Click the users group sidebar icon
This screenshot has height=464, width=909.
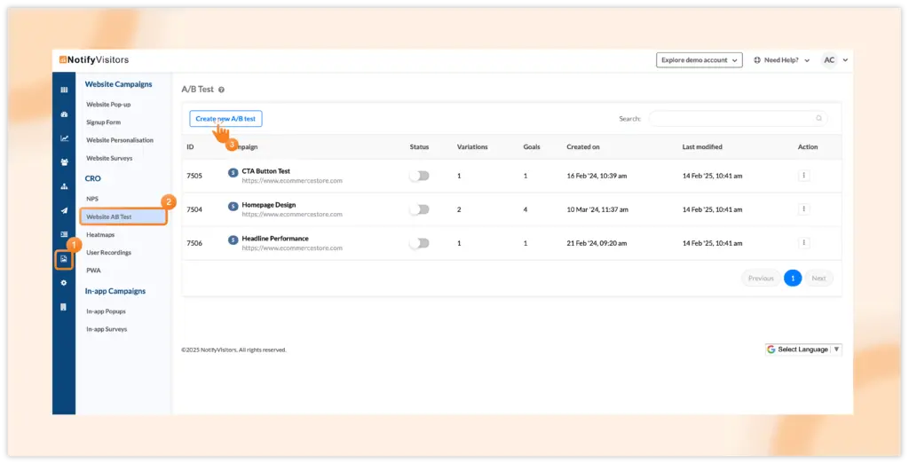(64, 162)
